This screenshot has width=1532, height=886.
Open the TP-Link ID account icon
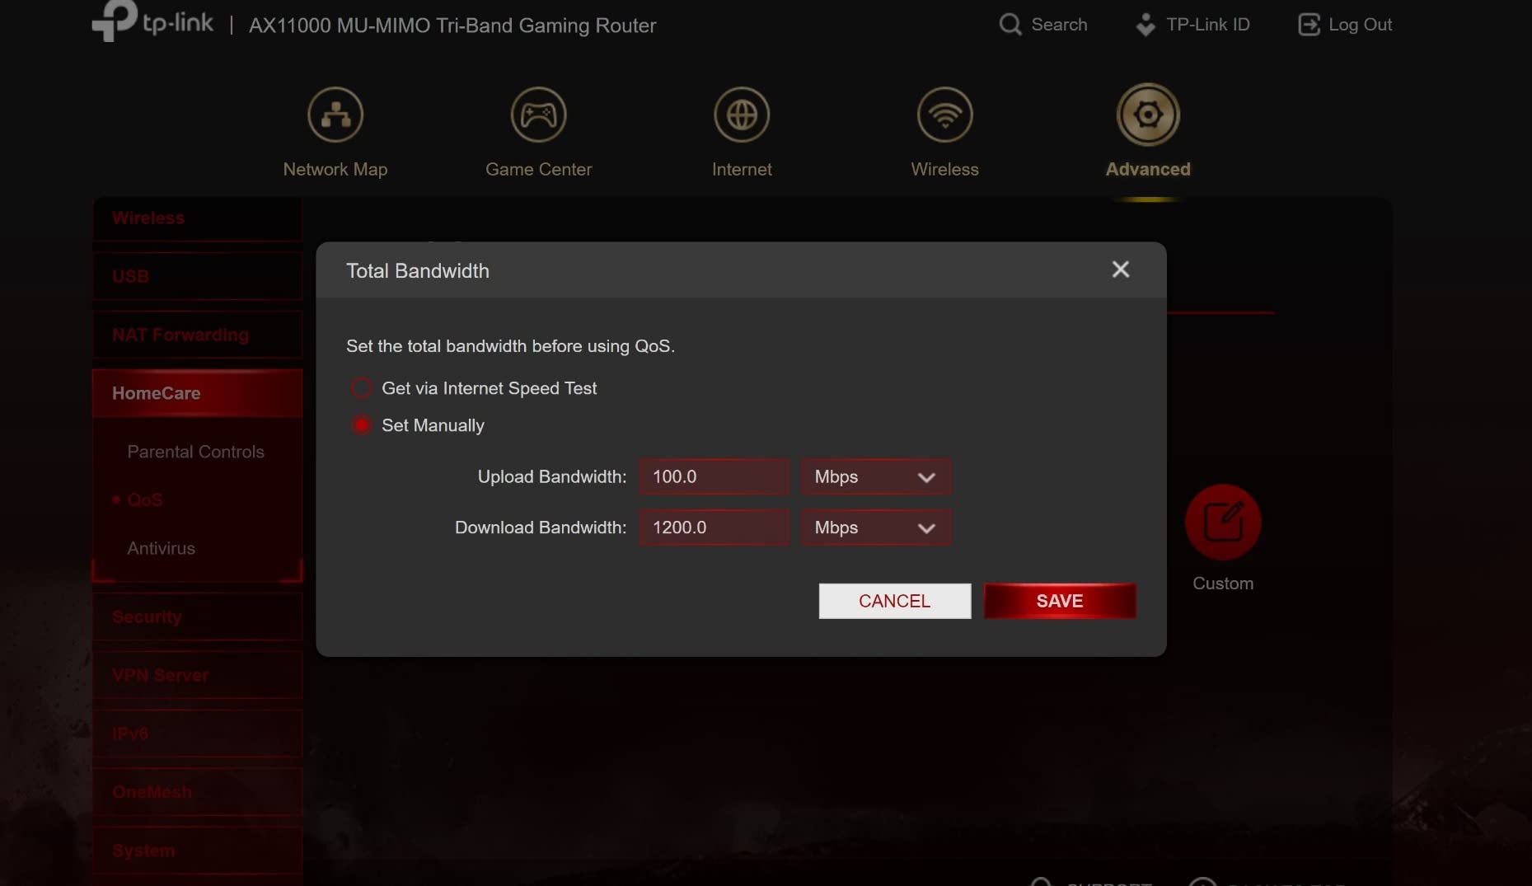[x=1145, y=25]
